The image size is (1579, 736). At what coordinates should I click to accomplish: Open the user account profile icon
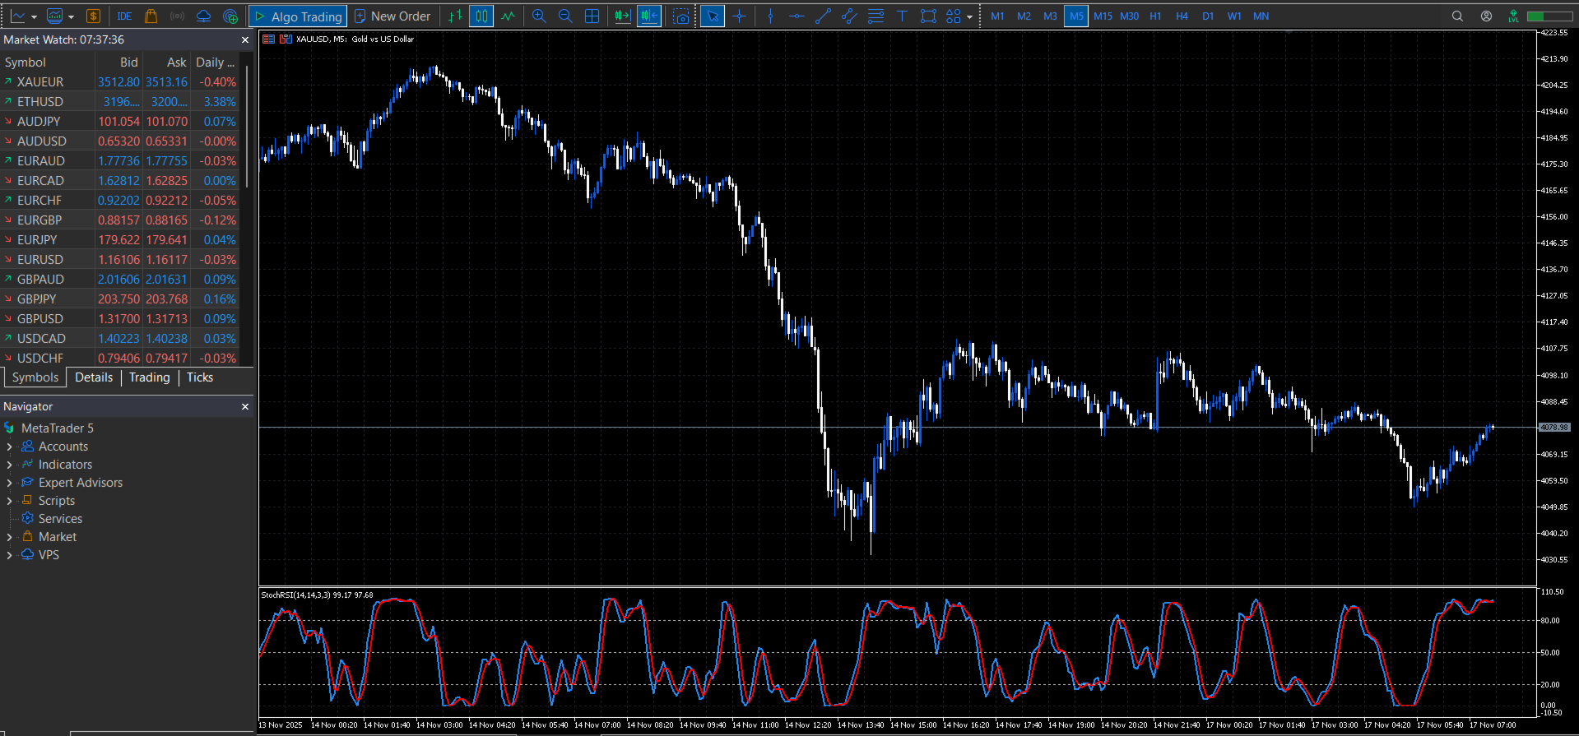1486,16
